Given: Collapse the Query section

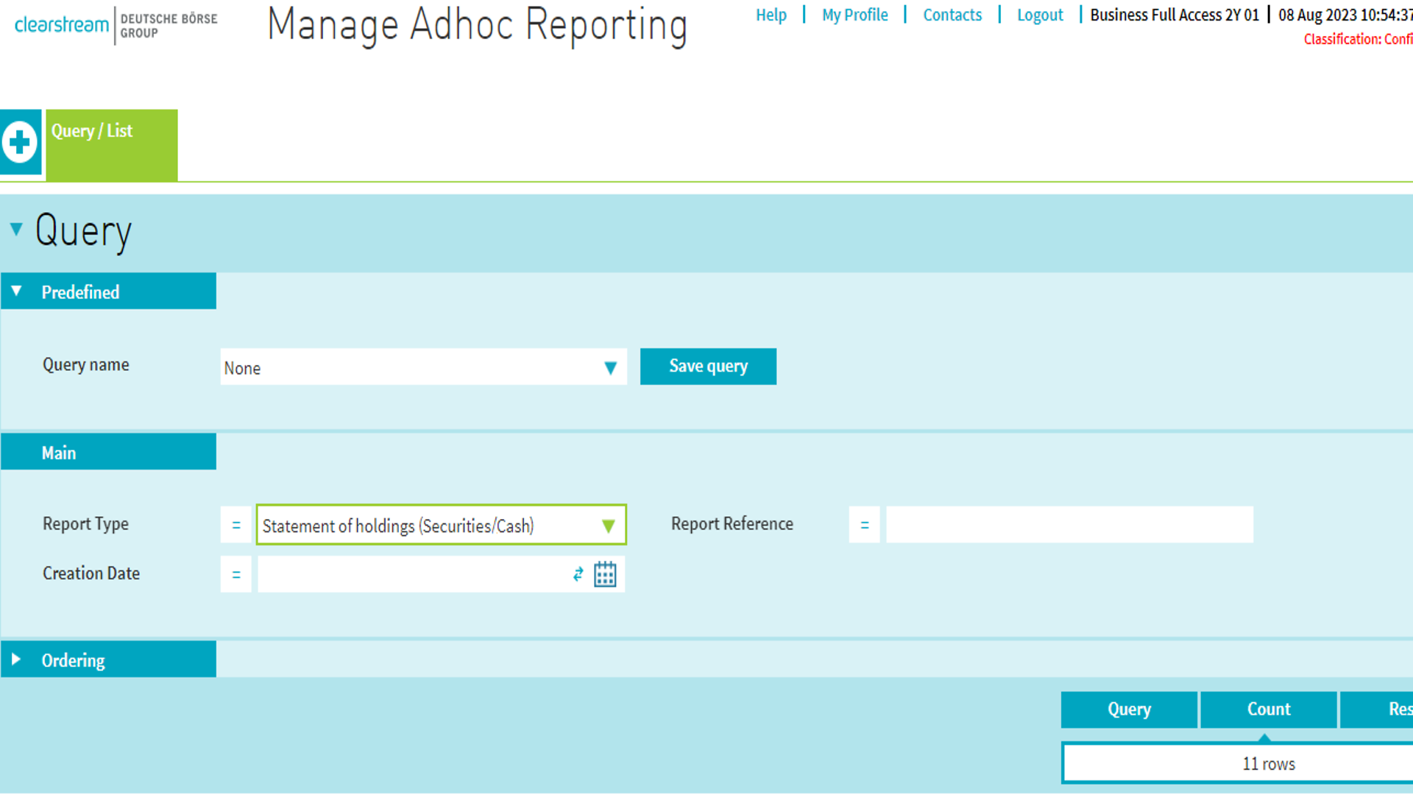Looking at the screenshot, I should 16,230.
